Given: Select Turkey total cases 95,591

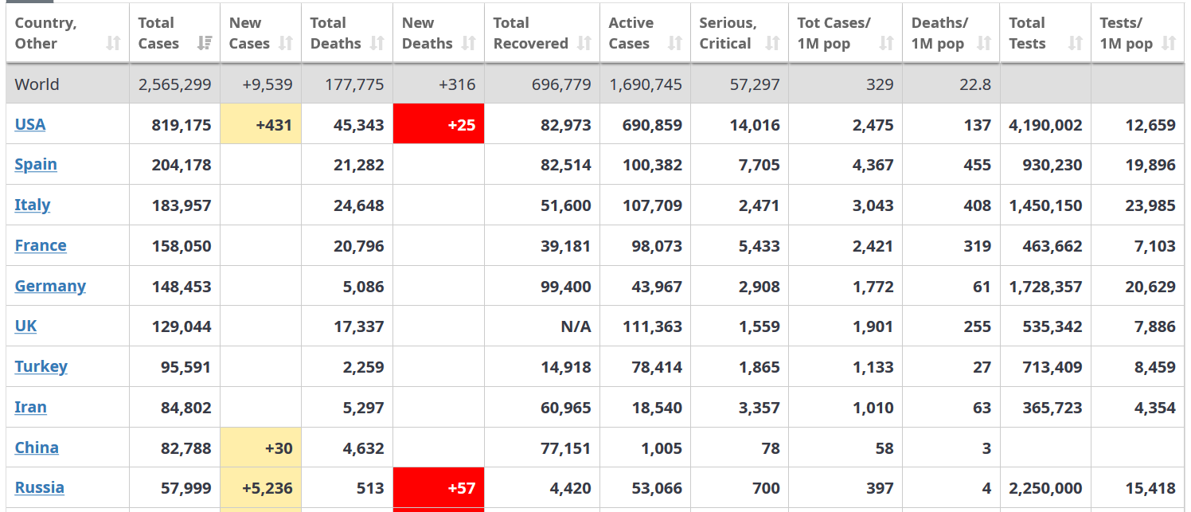Looking at the screenshot, I should click(x=186, y=367).
